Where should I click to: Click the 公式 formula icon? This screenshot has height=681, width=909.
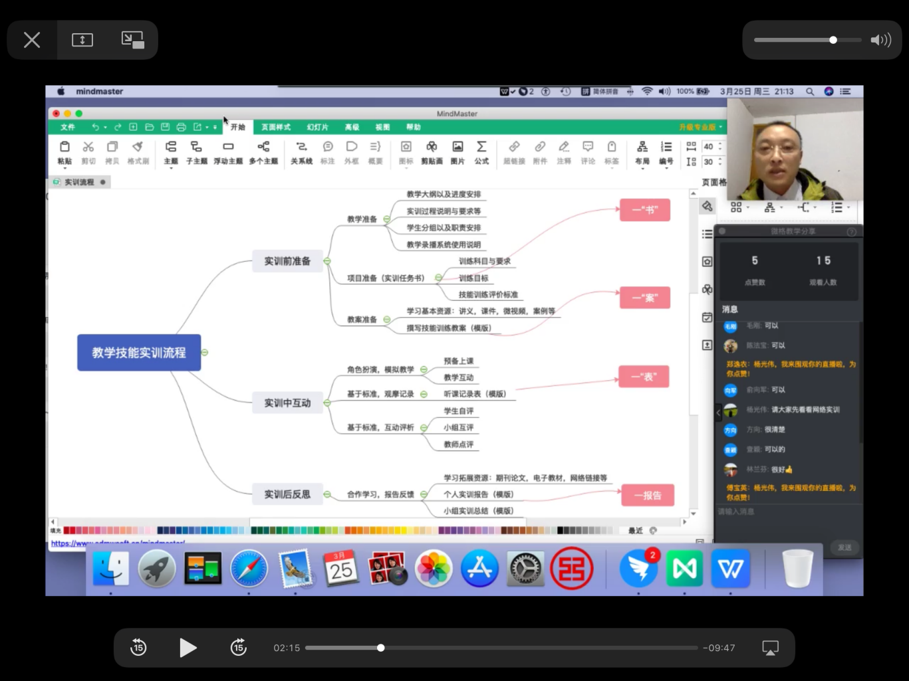[481, 152]
